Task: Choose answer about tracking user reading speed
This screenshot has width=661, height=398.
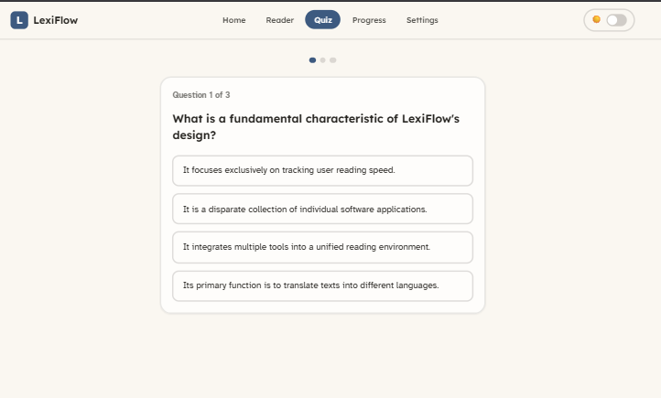Action: 322,170
